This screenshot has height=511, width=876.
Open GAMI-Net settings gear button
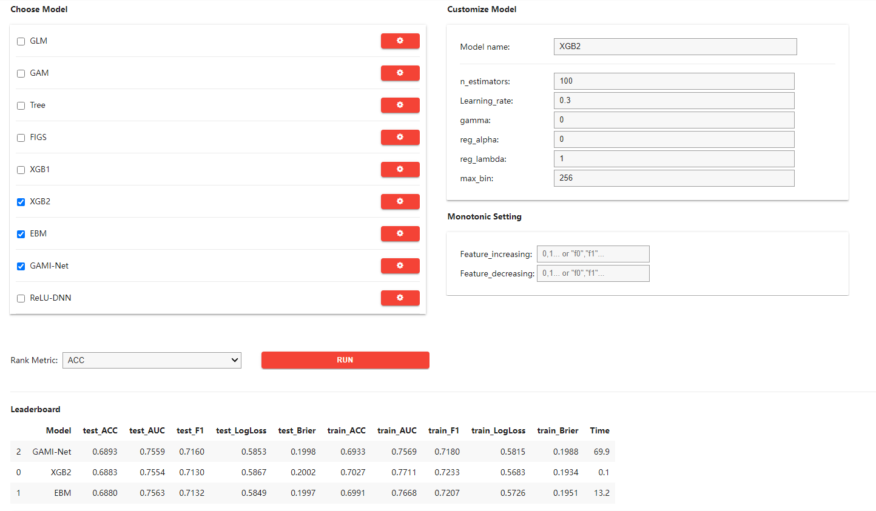point(400,266)
